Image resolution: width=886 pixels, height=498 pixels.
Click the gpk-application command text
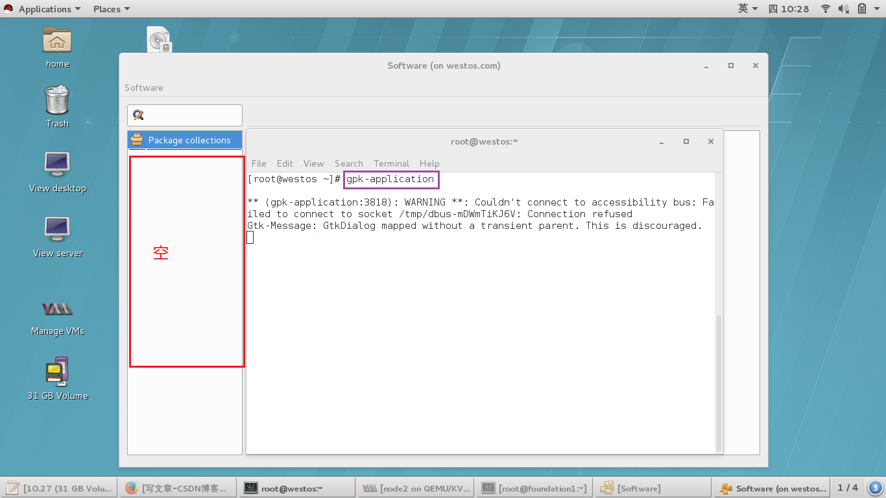[x=390, y=179]
